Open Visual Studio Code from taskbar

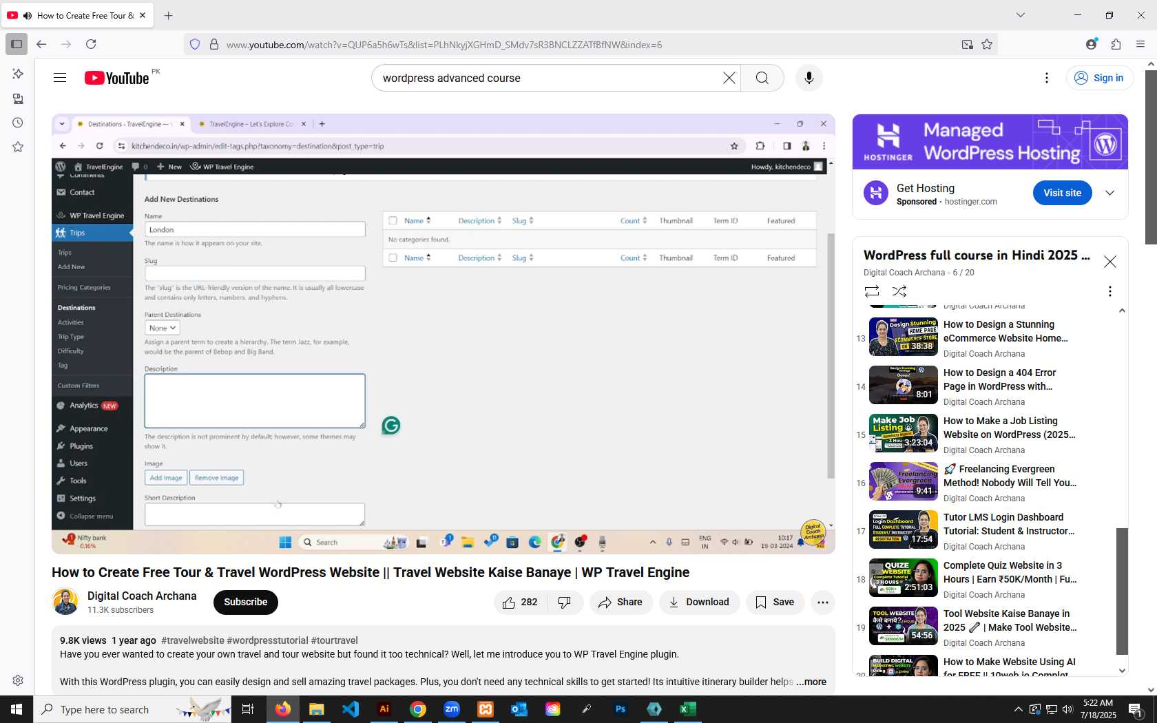pyautogui.click(x=351, y=709)
